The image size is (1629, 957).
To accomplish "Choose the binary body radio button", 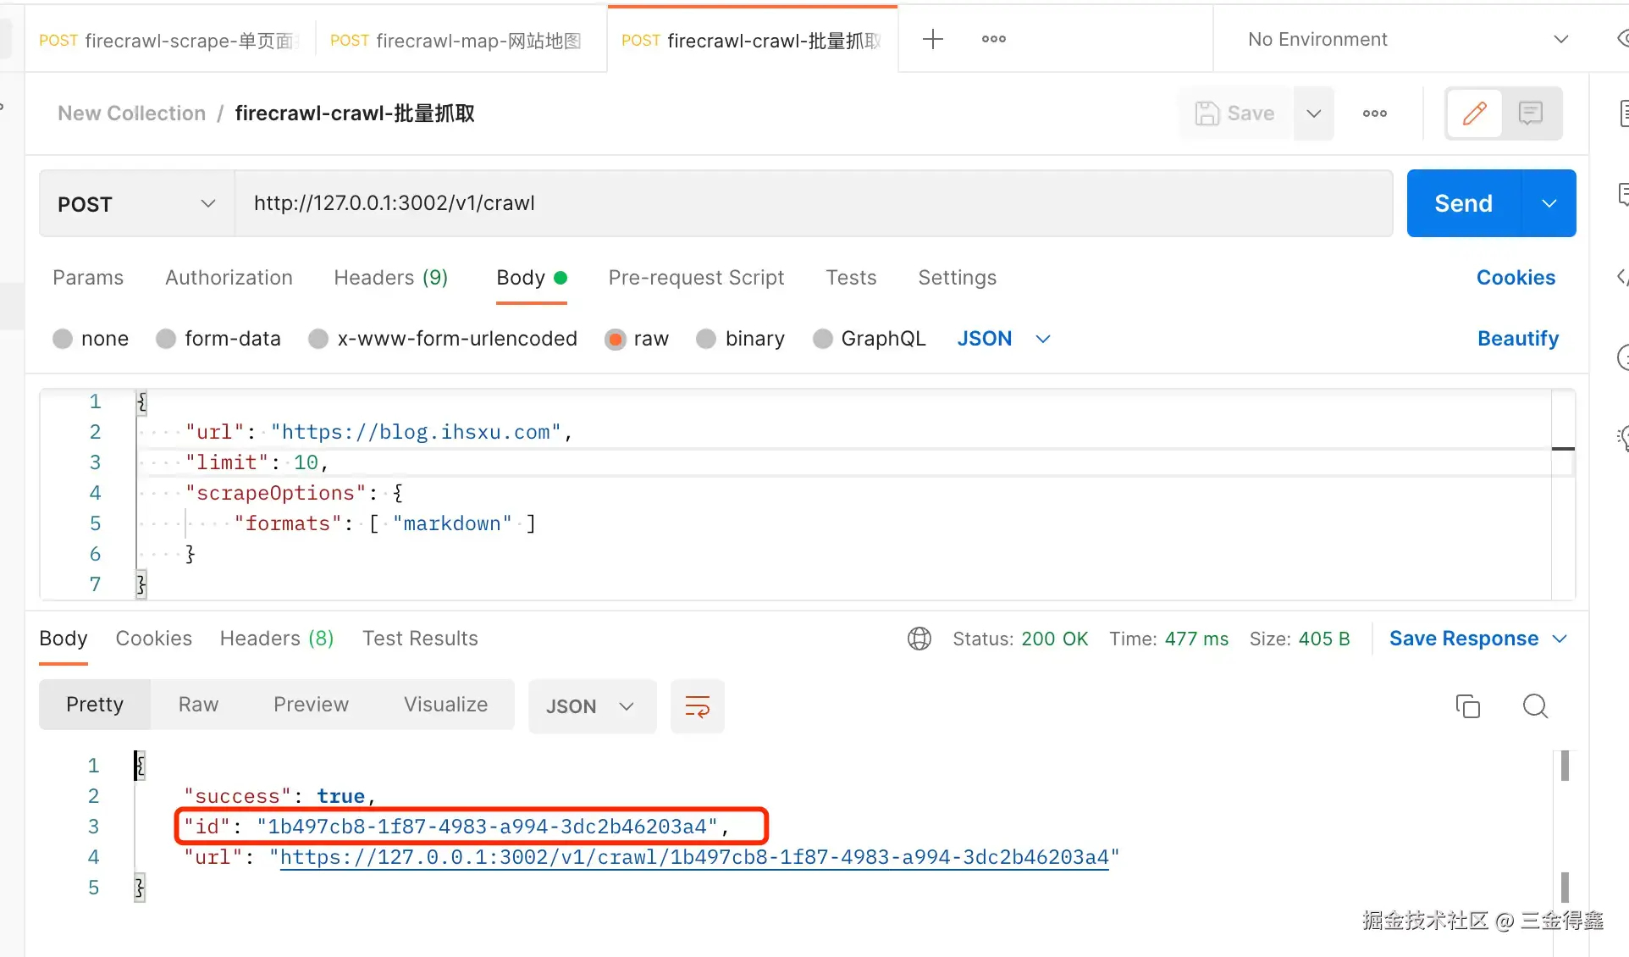I will coord(706,339).
